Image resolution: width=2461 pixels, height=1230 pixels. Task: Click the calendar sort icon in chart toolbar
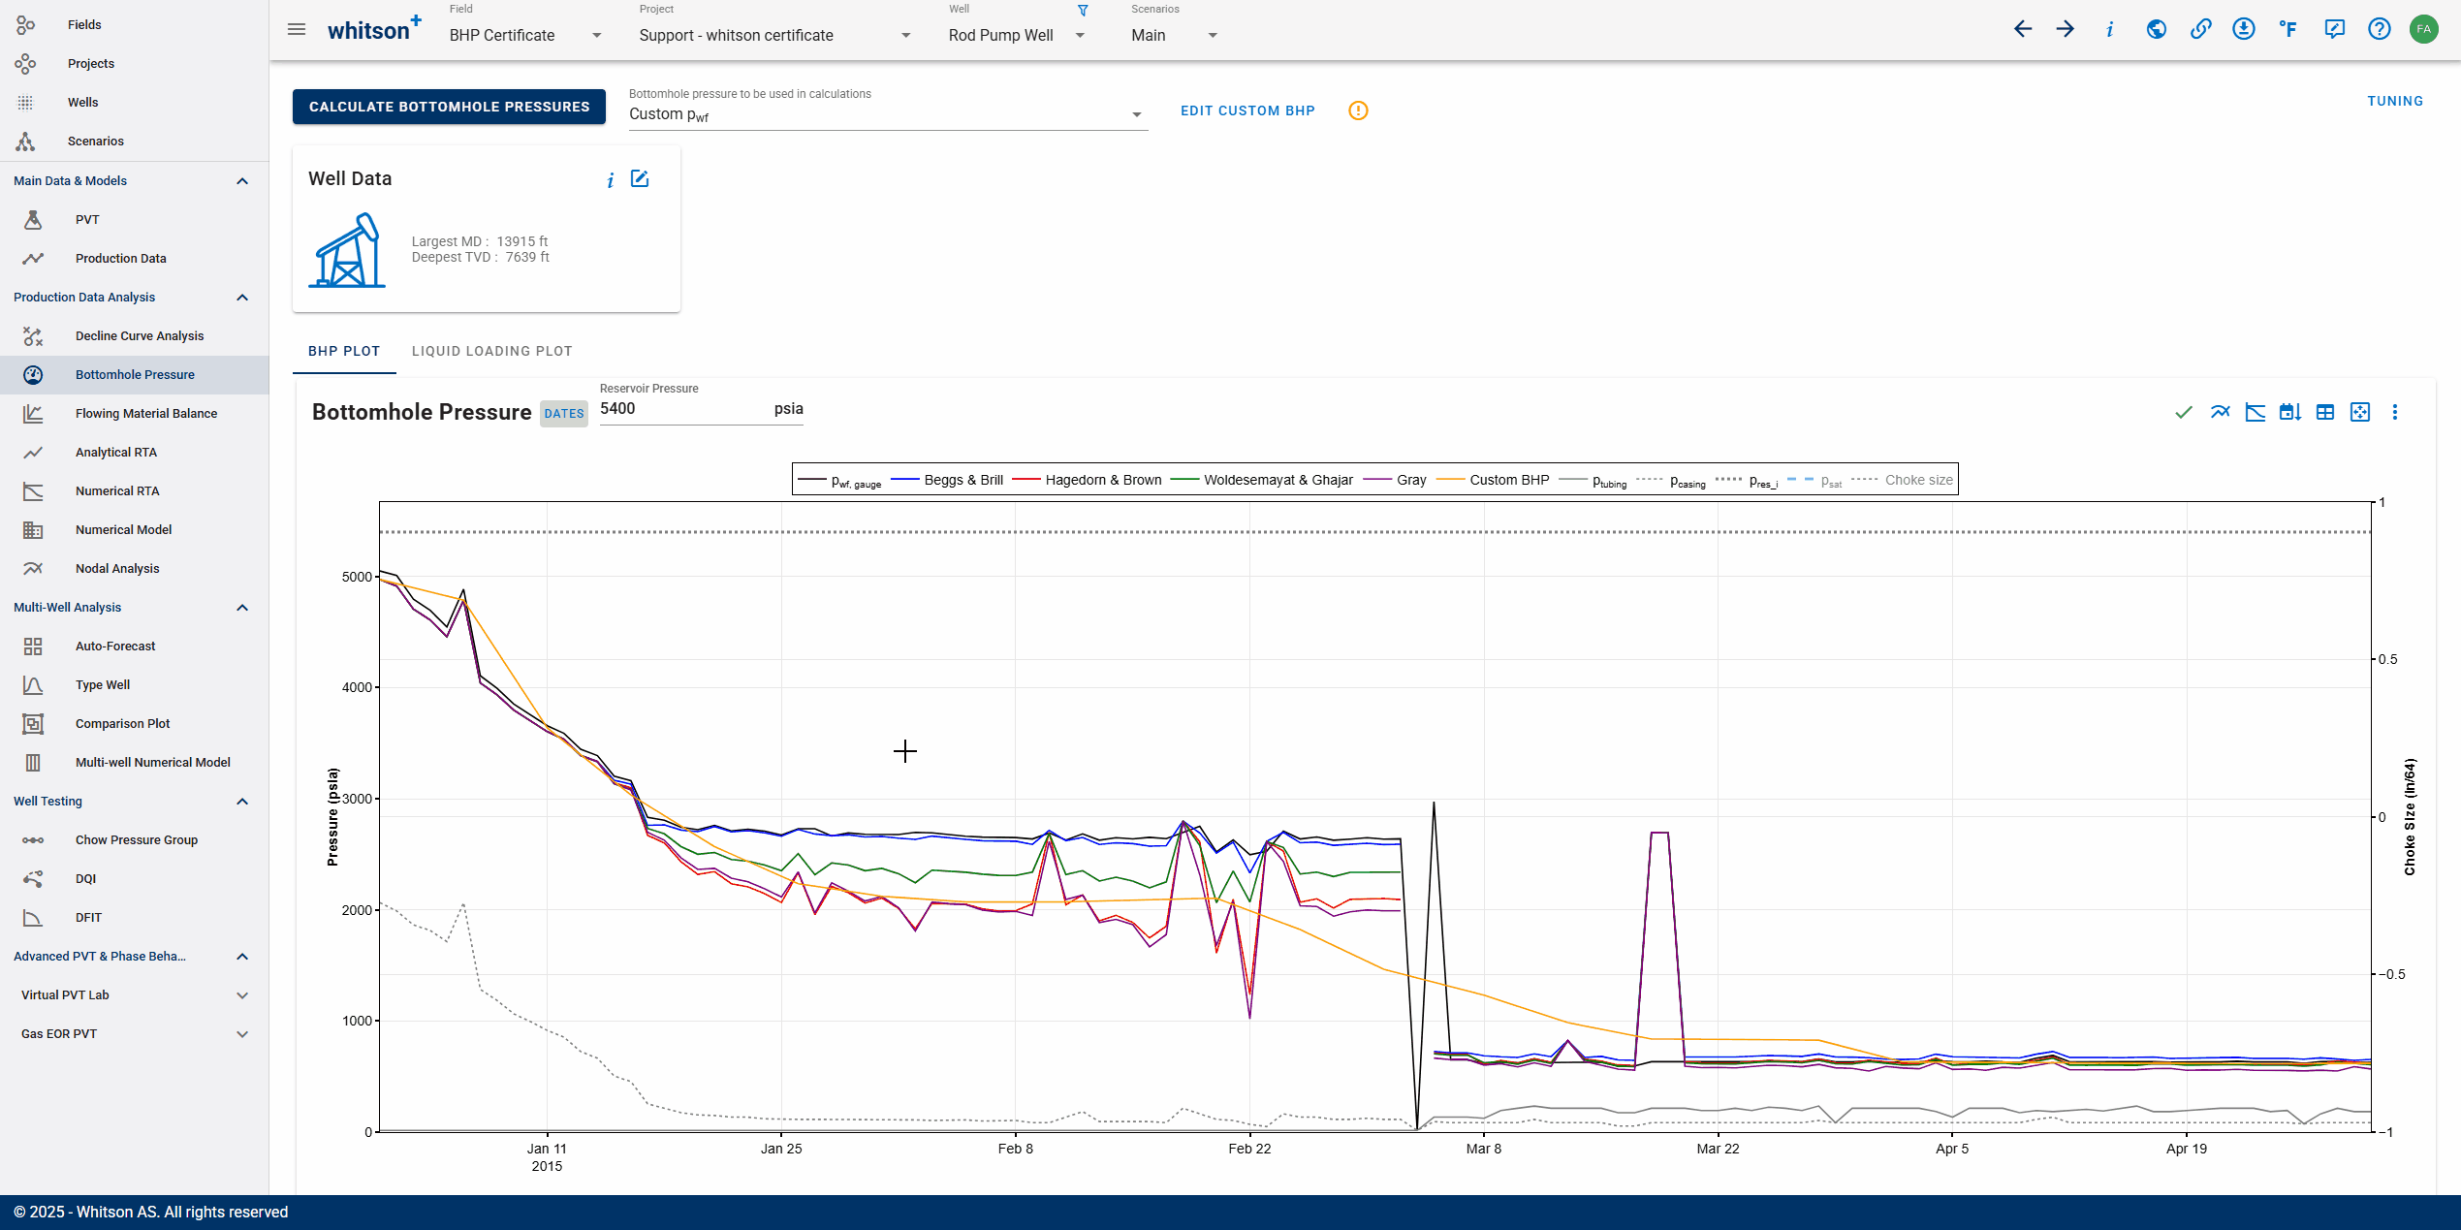click(x=2289, y=413)
